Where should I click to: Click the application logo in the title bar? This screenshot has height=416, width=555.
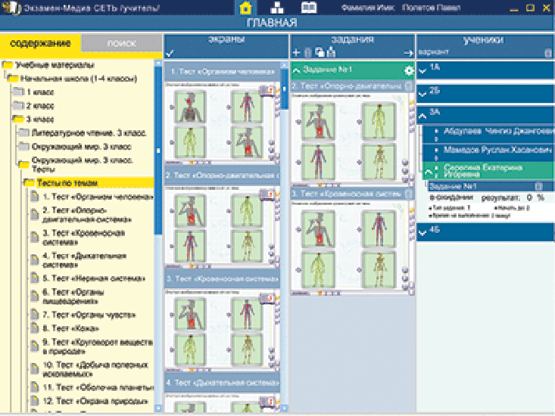tap(11, 8)
